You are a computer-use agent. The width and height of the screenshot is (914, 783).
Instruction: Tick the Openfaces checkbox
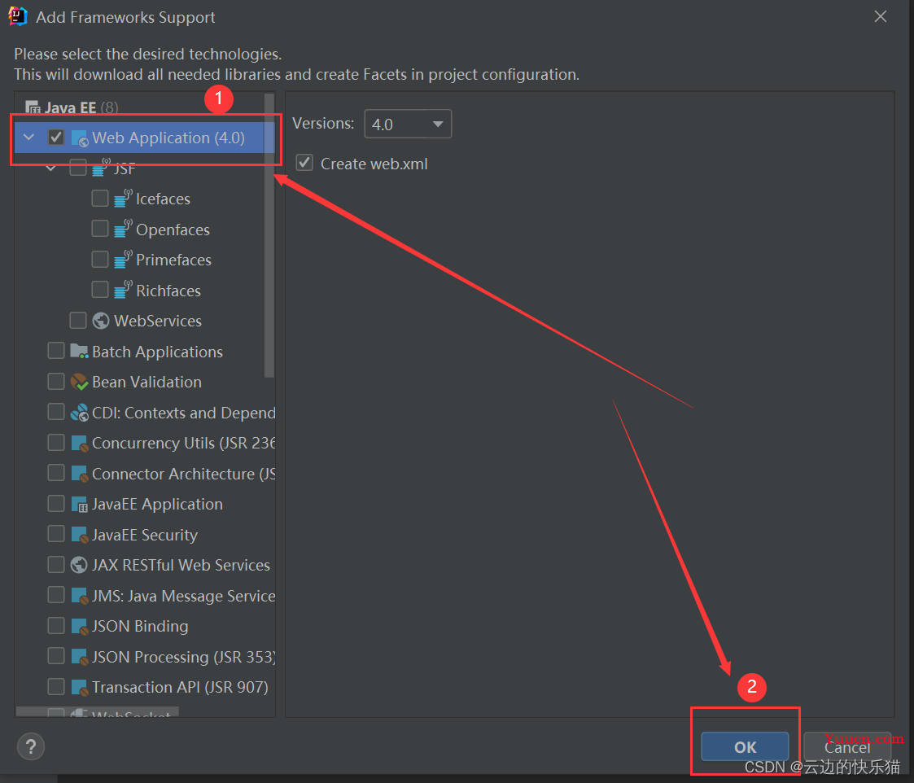[x=100, y=229]
